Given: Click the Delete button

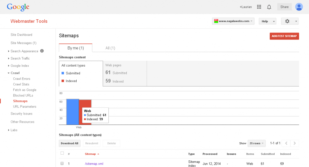Looking at the screenshot, I should tap(112, 143).
